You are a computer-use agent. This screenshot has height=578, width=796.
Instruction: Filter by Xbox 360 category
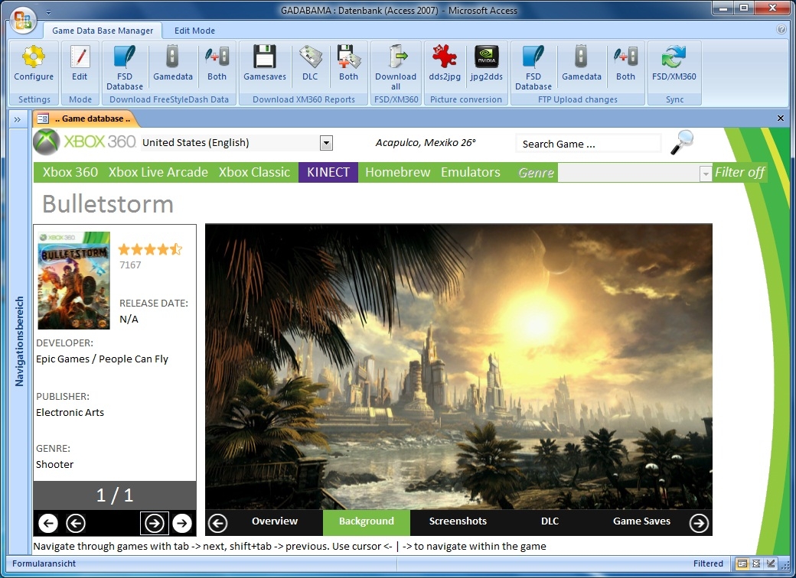tap(70, 172)
